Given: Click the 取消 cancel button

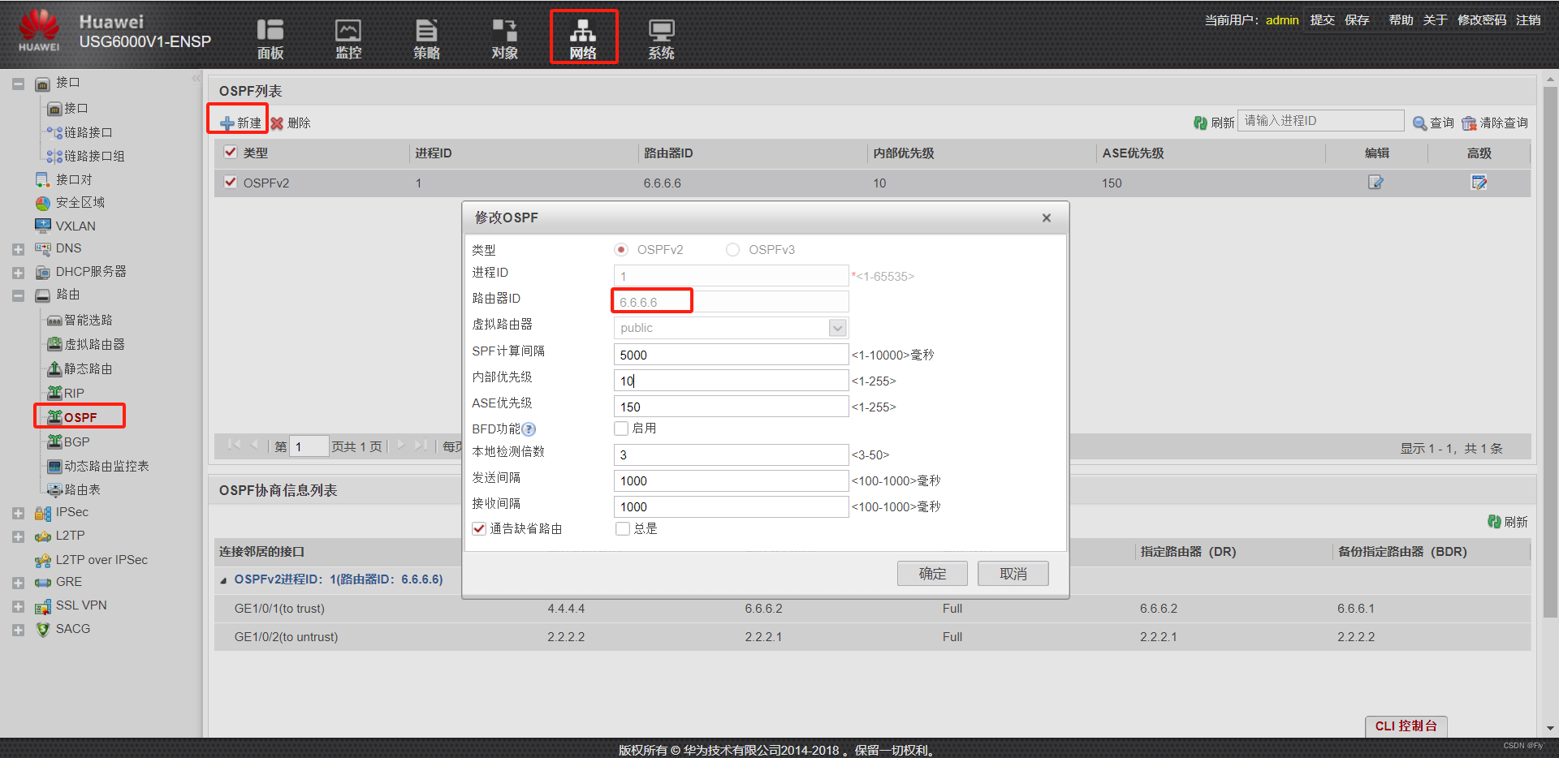Looking at the screenshot, I should [1013, 574].
